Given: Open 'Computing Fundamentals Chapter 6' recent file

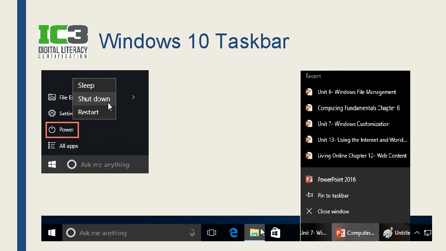Looking at the screenshot, I should pyautogui.click(x=355, y=108).
